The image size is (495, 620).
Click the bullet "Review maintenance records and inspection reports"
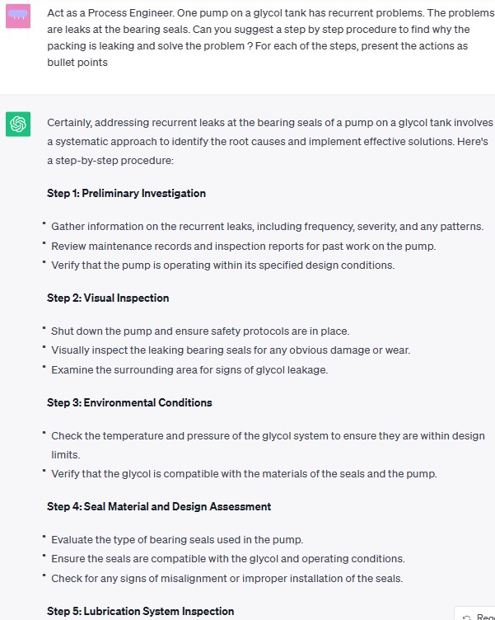(x=243, y=247)
